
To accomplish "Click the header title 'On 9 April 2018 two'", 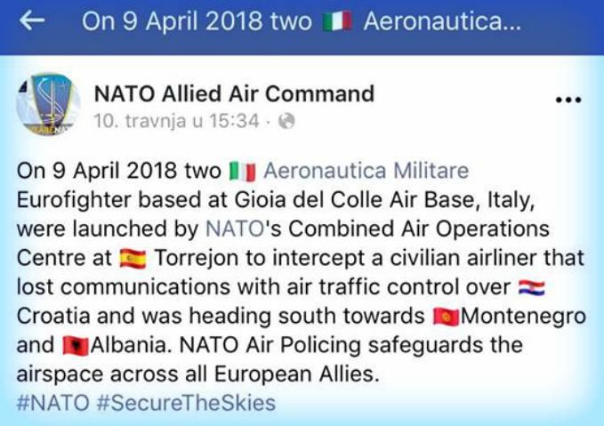I will (197, 20).
